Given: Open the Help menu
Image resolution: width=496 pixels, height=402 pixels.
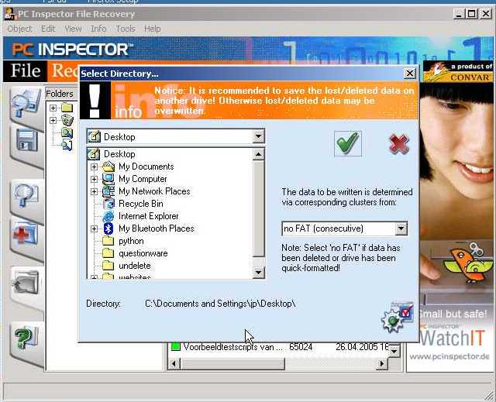Looking at the screenshot, I should click(153, 29).
